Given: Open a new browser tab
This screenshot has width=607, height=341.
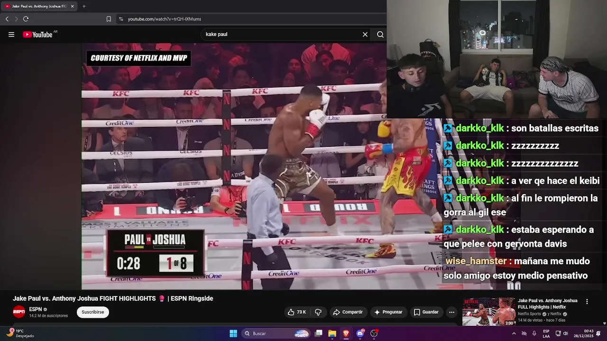Looking at the screenshot, I should (84, 6).
